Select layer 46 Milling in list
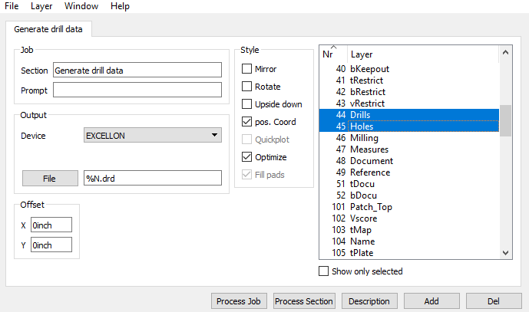Viewport: 529px width, 312px height. click(x=409, y=138)
